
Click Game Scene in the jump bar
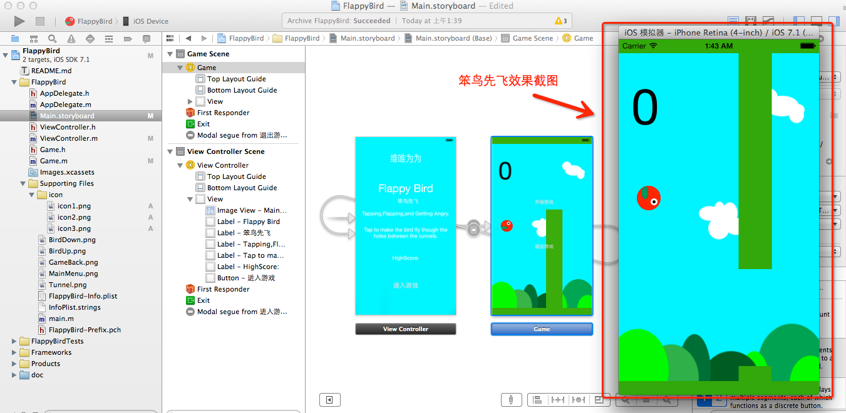(x=527, y=38)
